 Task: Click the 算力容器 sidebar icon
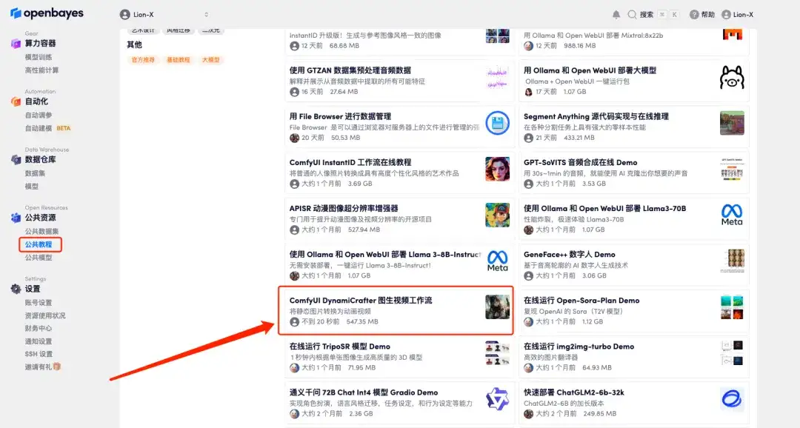pos(16,44)
